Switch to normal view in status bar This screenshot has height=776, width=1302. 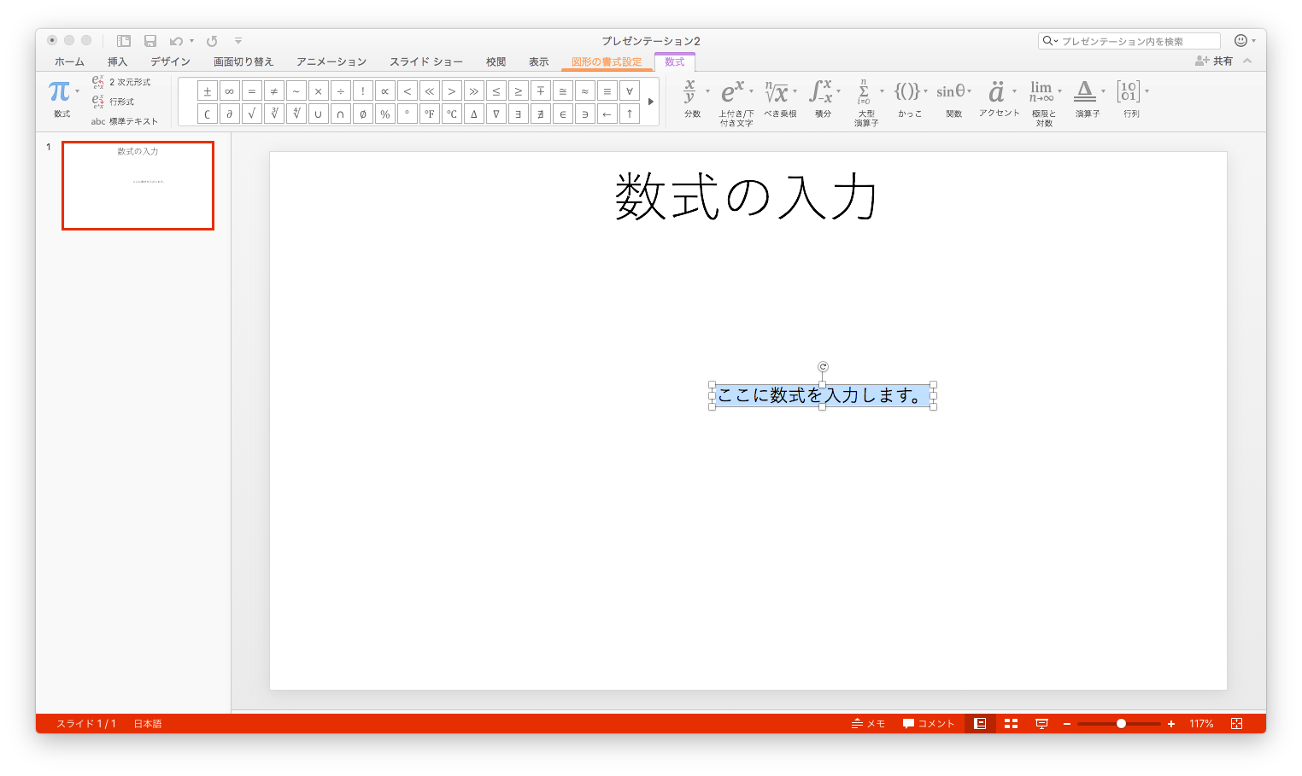pos(980,724)
